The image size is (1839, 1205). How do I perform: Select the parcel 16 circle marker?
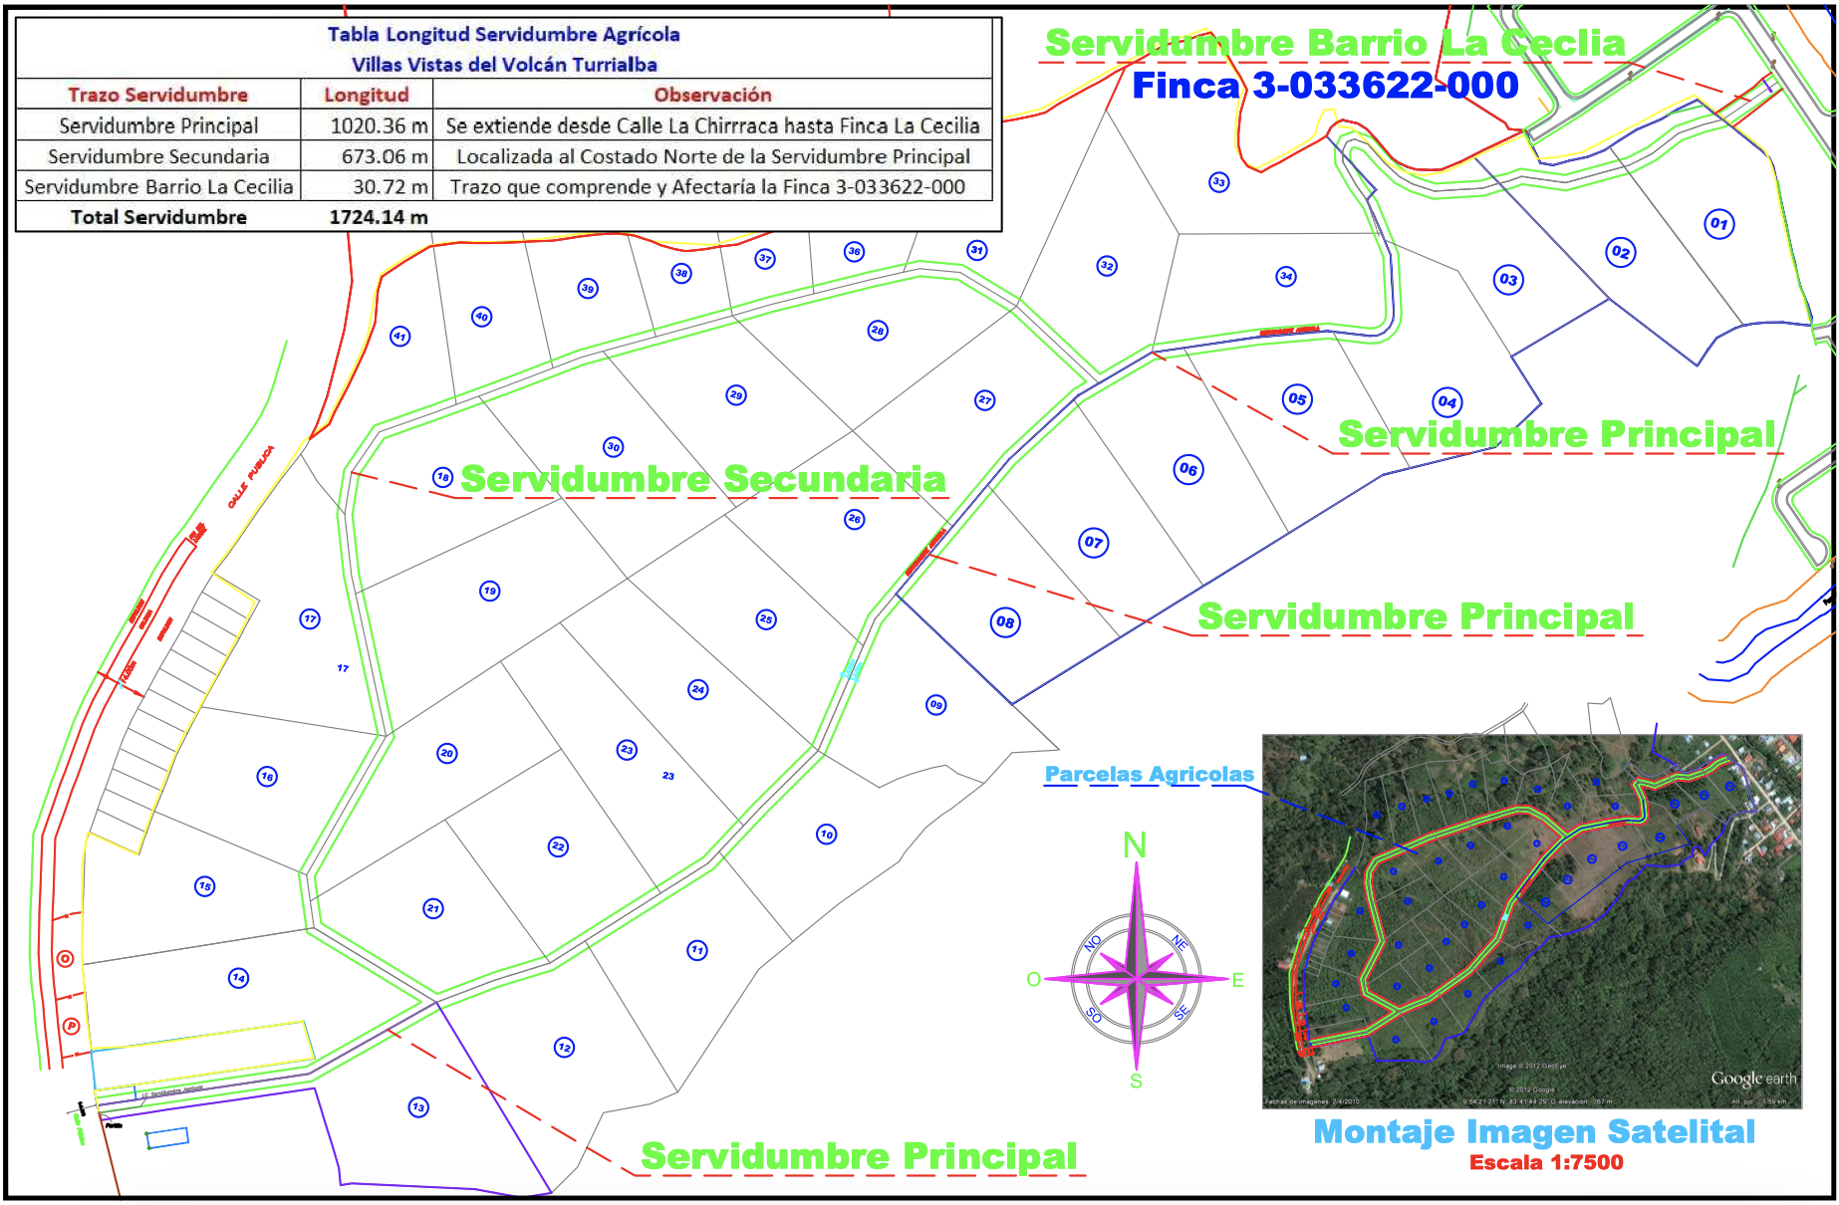coord(266,775)
